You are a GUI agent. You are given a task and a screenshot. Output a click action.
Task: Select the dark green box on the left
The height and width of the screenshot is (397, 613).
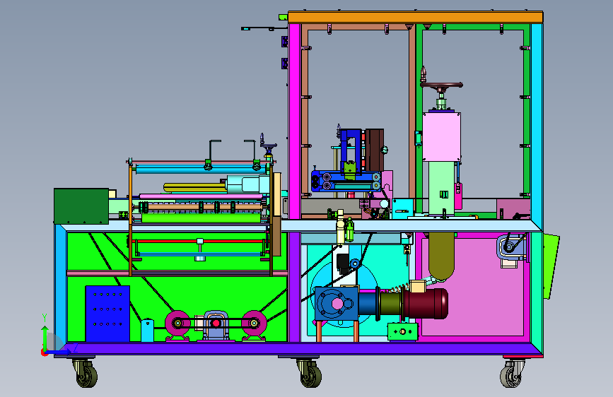pos(81,206)
